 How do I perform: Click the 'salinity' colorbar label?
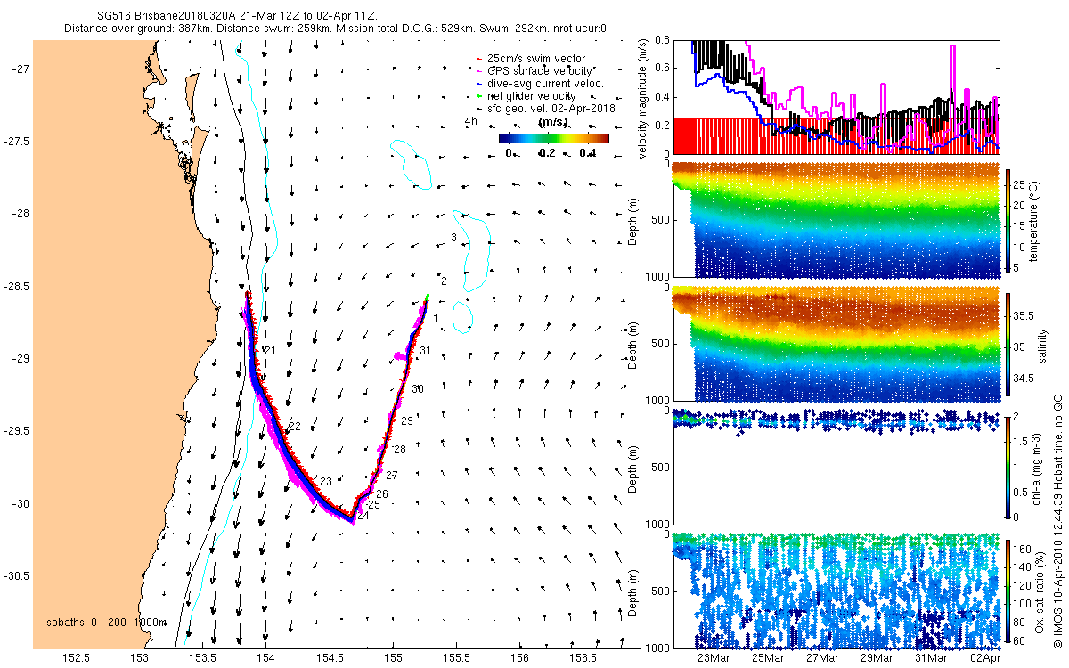[x=1041, y=346]
